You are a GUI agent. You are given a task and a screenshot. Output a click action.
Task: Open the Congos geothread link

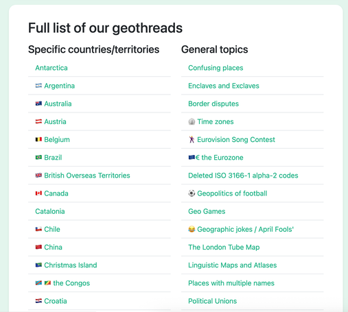71,283
